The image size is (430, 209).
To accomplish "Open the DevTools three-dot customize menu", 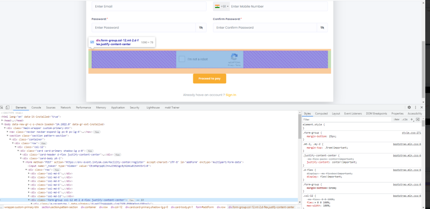I will tap(415, 108).
